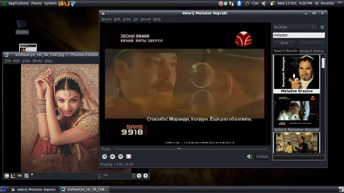The image size is (344, 193).
Task: Go to the next photo
Action: tap(146, 176)
